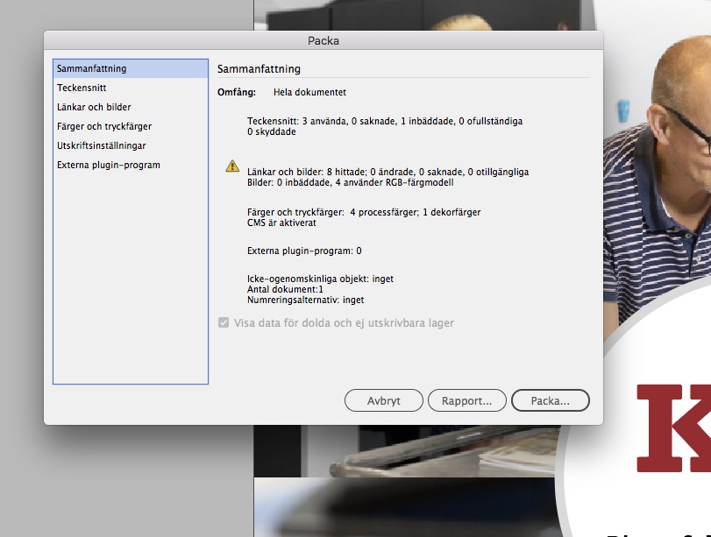
Task: Click the Sammanfattning heading in right pane
Action: click(259, 69)
